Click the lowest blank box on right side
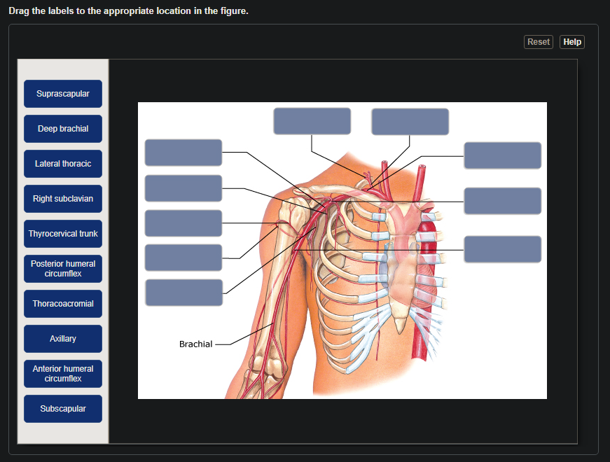The width and height of the screenshot is (610, 462). point(503,249)
